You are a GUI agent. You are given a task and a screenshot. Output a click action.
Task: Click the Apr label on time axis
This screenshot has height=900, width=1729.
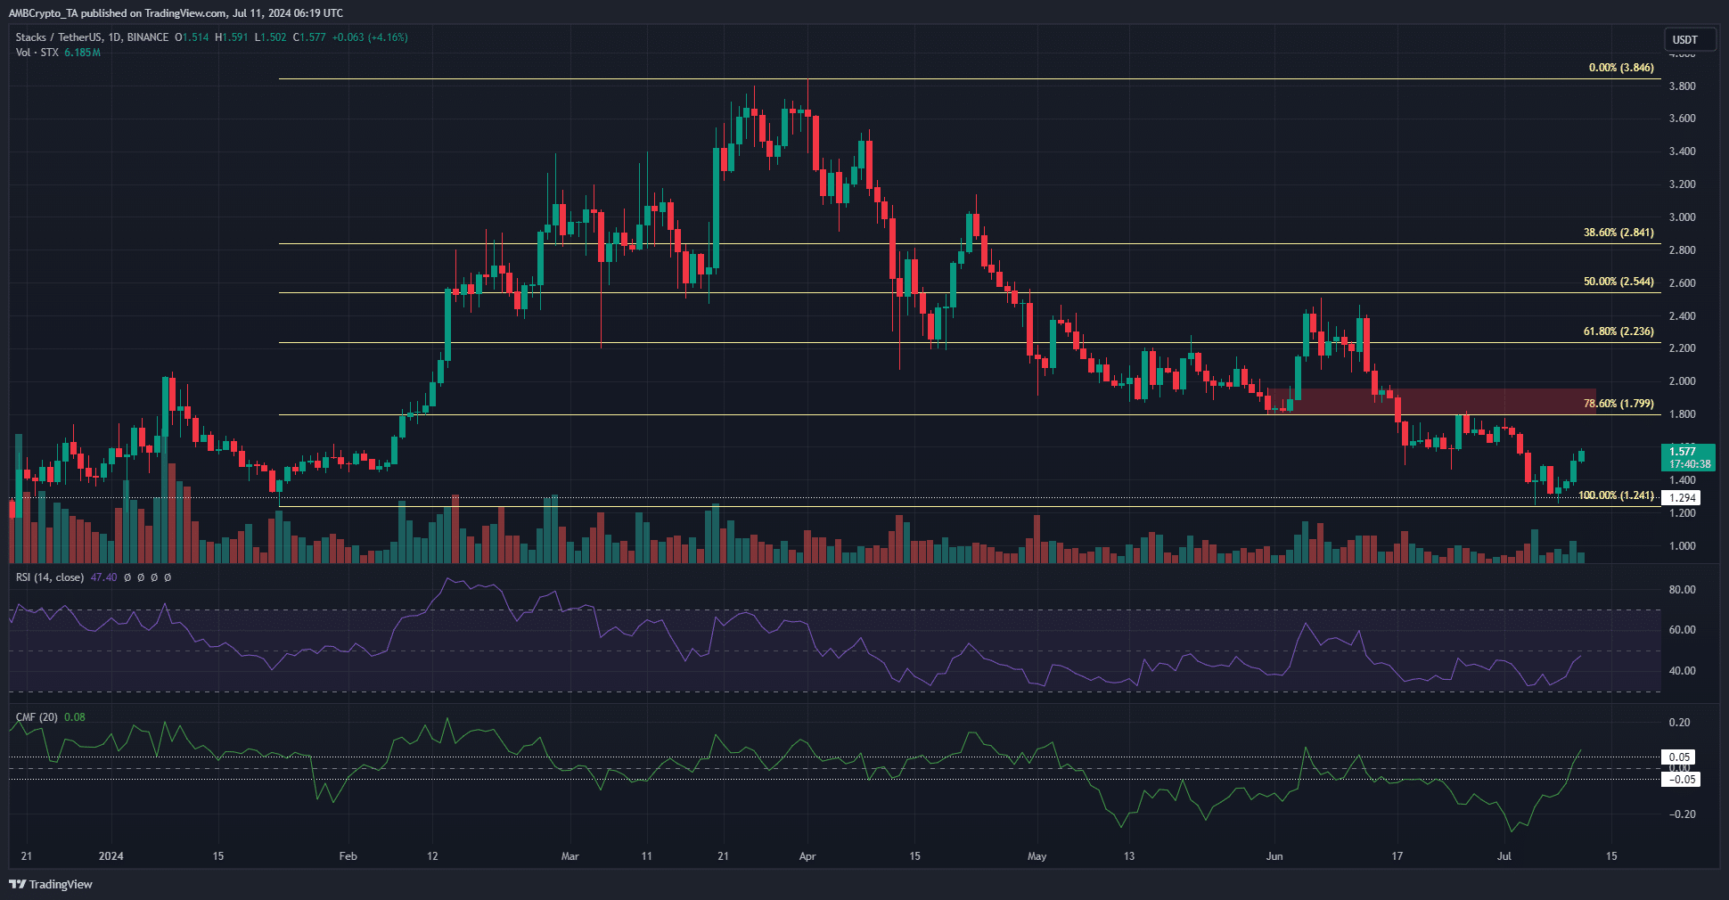click(x=807, y=856)
